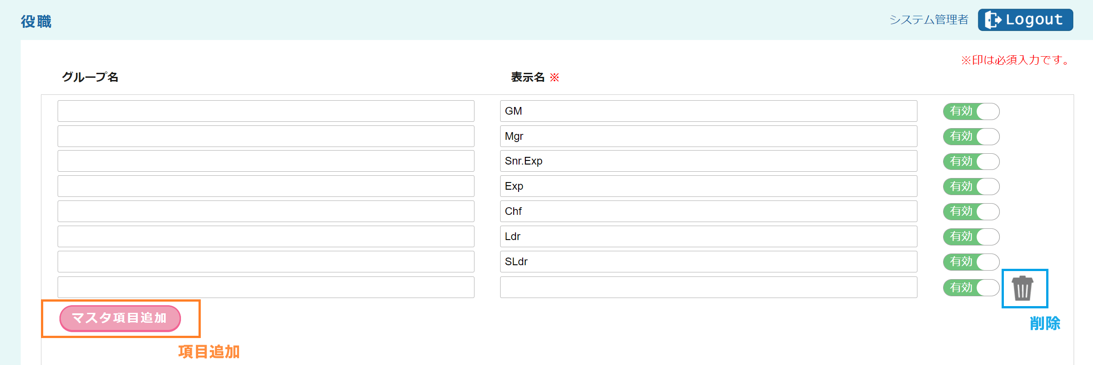Focus the Mgr display name field
Image resolution: width=1093 pixels, height=365 pixels.
tap(708, 136)
